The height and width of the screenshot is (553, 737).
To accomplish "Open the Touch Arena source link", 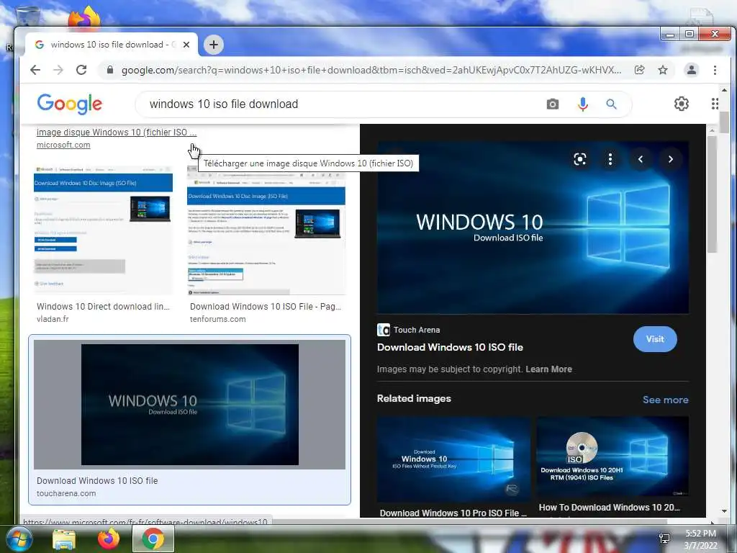I will 409,330.
